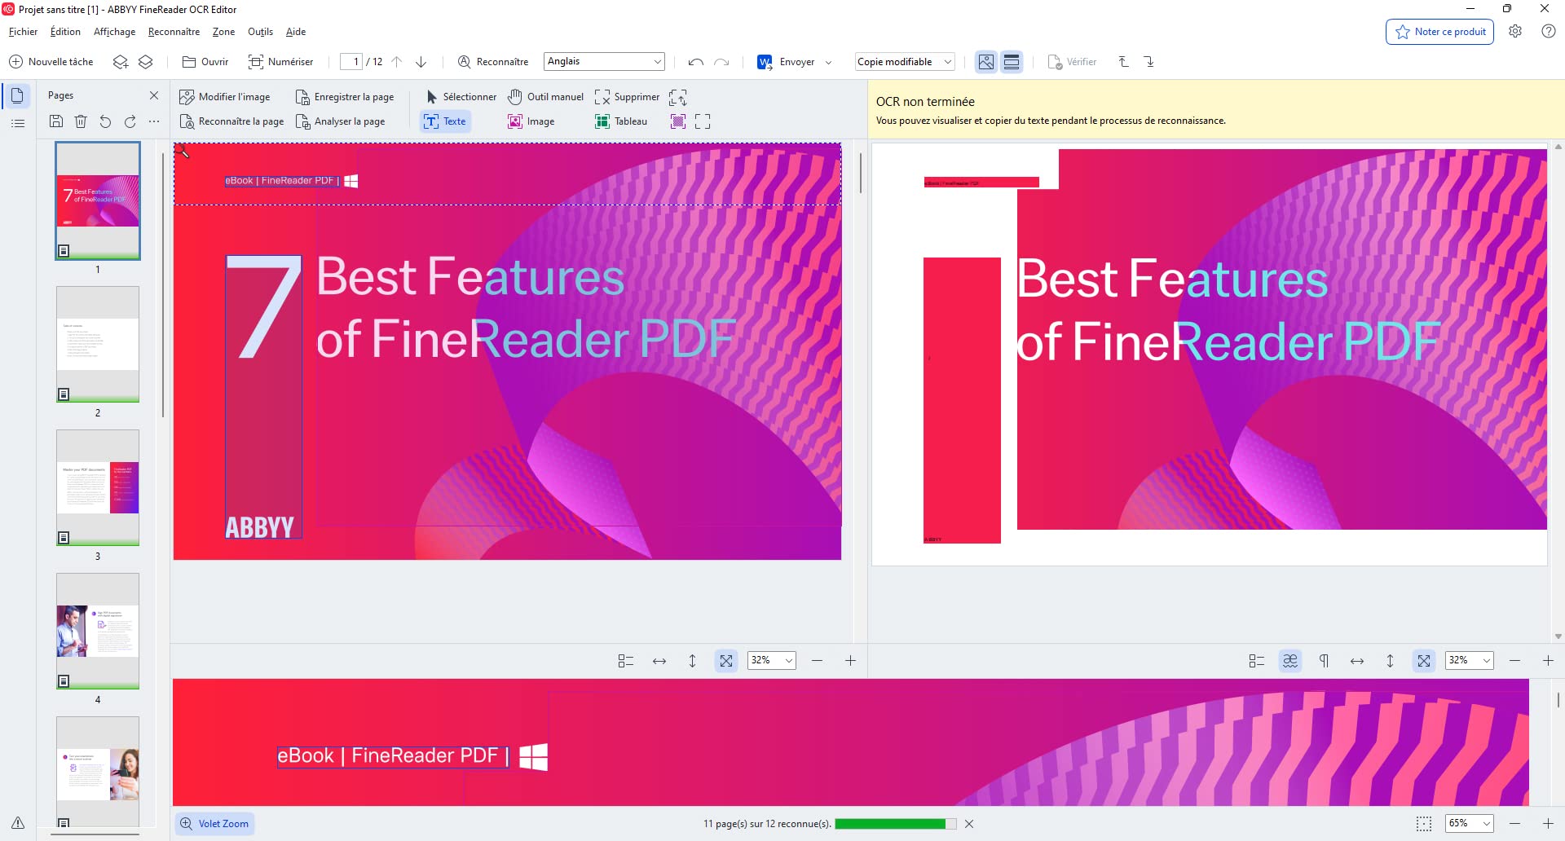1565x841 pixels.
Task: Save pages with the floppy disk icon
Action: [56, 121]
